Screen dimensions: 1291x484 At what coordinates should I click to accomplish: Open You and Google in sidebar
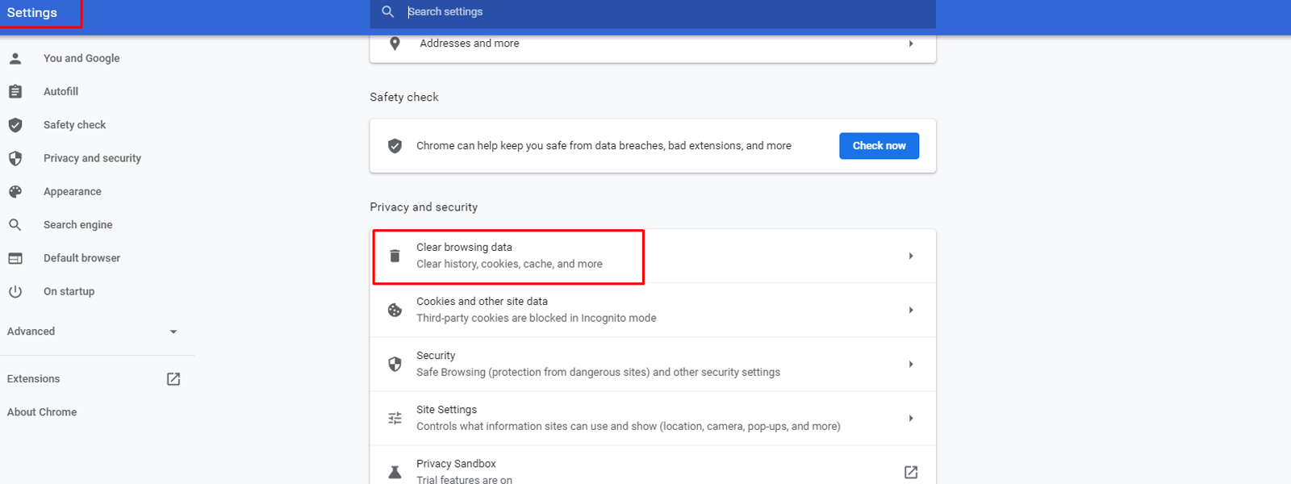pos(81,58)
